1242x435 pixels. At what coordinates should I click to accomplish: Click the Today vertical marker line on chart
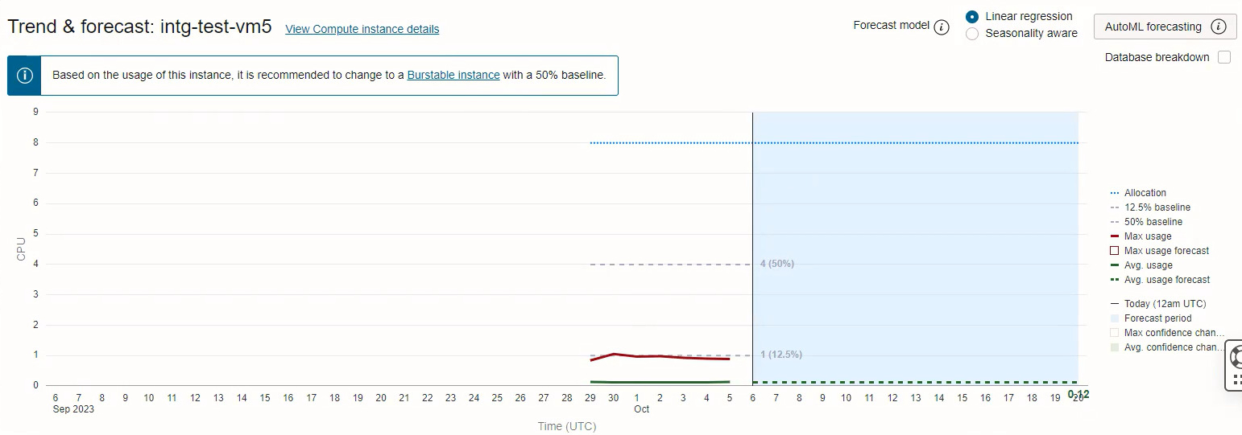752,201
